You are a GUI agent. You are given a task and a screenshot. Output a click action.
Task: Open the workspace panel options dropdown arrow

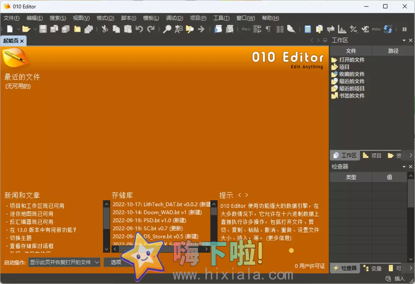(404, 40)
